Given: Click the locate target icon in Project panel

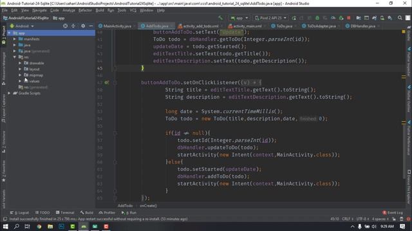Looking at the screenshot, I should [65, 26].
